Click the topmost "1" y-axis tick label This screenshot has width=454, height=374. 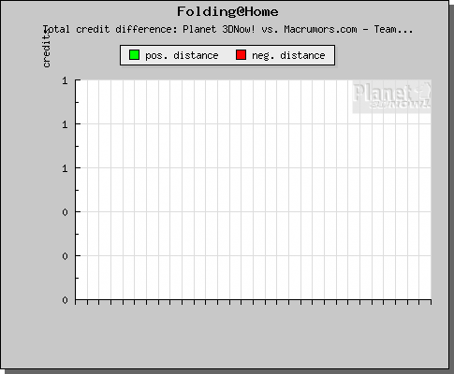pyautogui.click(x=65, y=80)
